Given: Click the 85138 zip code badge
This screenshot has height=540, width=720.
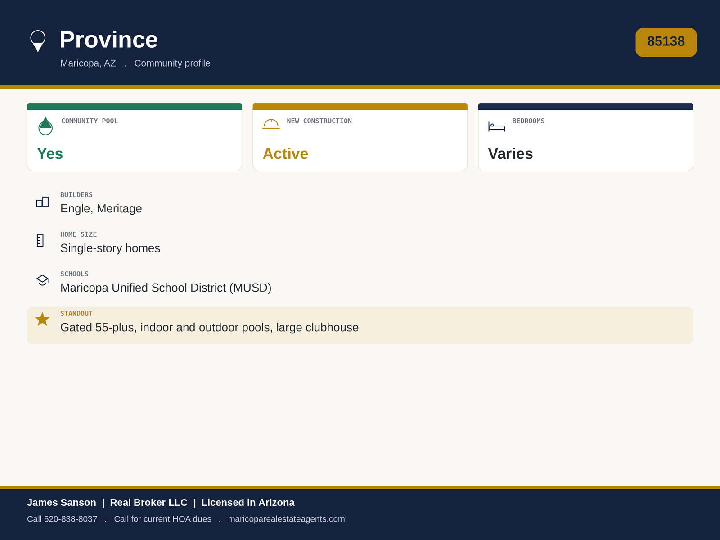Looking at the screenshot, I should pyautogui.click(x=666, y=42).
